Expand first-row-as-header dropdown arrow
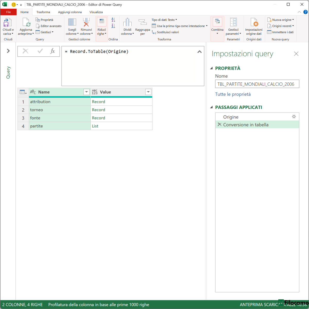The image size is (309, 309). click(207, 26)
